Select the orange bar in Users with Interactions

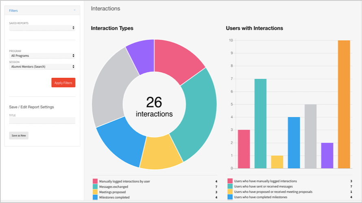[344, 104]
